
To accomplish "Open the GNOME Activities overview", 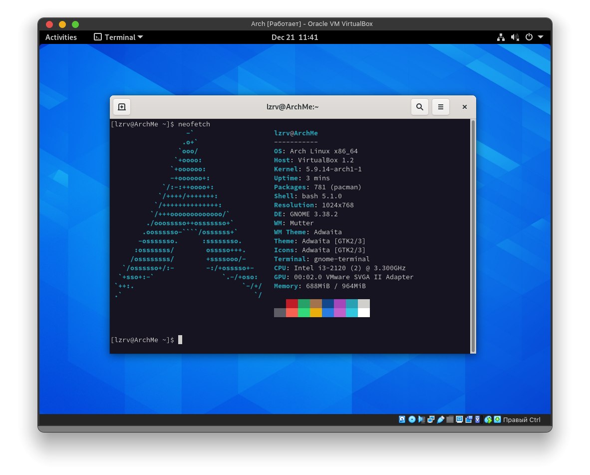I will (61, 37).
